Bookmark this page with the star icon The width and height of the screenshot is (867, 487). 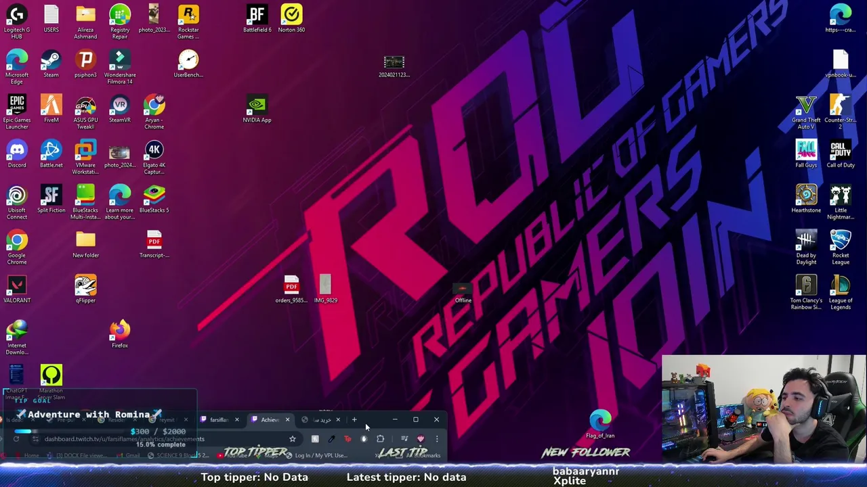[x=293, y=439]
